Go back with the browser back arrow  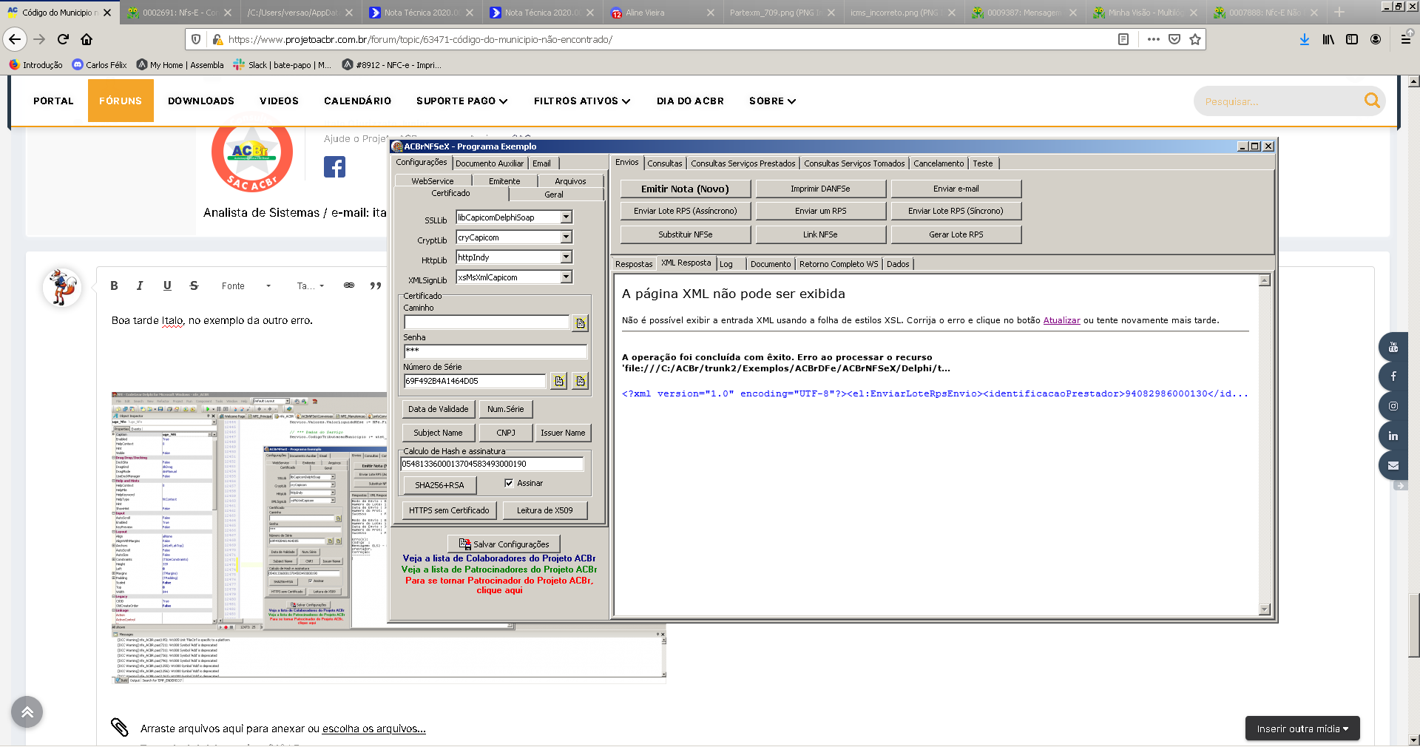coord(16,39)
